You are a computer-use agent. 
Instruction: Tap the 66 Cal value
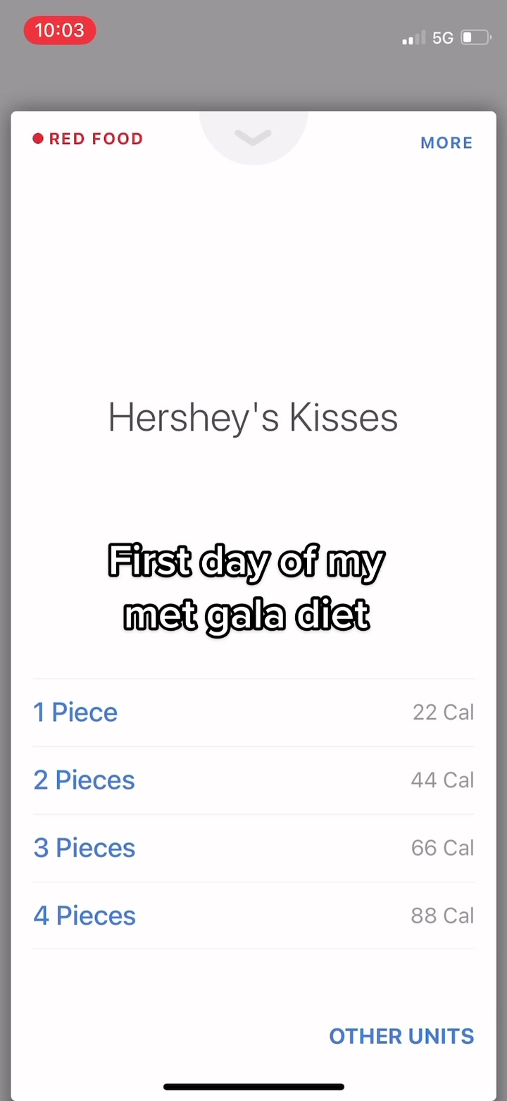442,847
